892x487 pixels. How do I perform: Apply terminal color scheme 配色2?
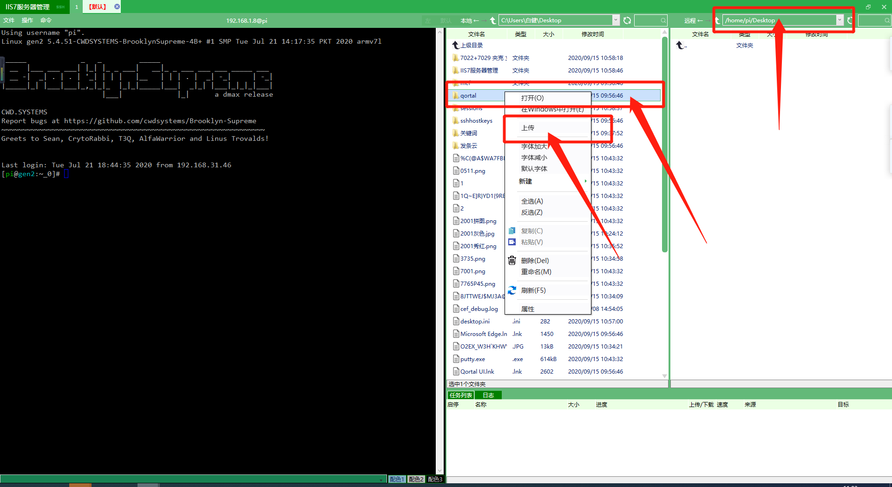(416, 479)
